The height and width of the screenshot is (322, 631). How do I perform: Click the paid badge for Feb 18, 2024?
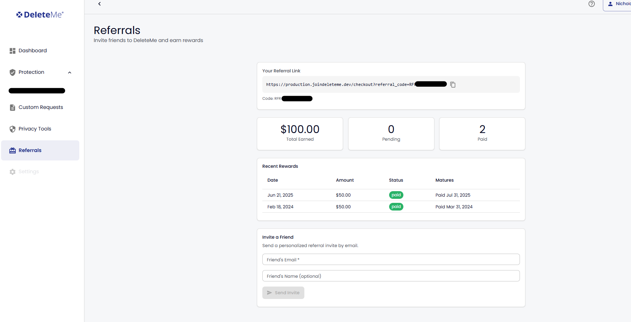[x=396, y=207]
